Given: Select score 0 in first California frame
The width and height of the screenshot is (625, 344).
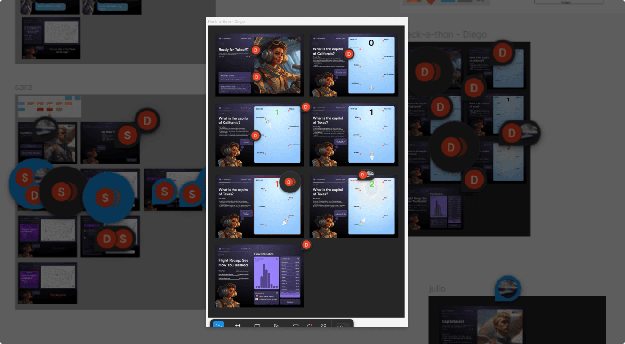Looking at the screenshot, I should (371, 43).
